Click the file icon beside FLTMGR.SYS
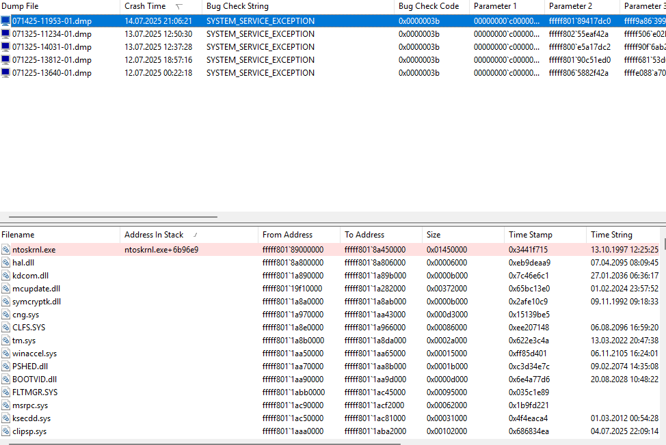The height and width of the screenshot is (445, 666). tap(5, 392)
